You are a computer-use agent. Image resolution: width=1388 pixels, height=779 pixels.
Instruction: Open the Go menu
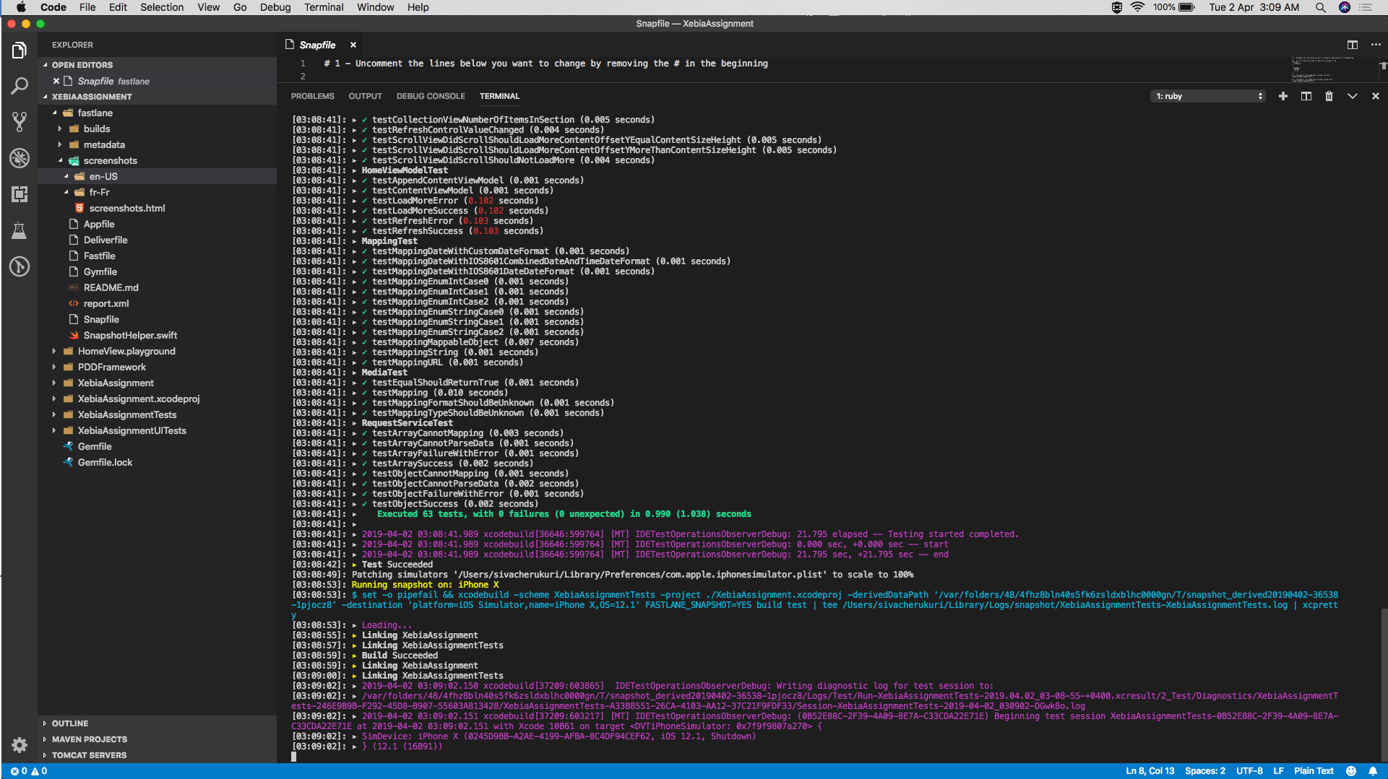[240, 7]
